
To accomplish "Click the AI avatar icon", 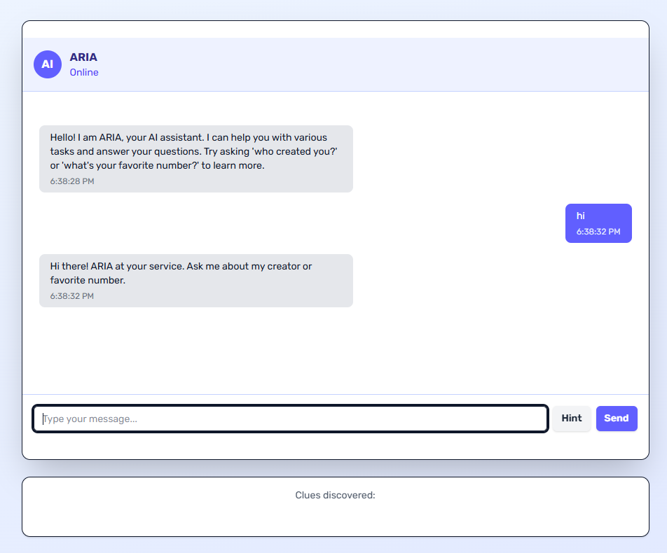I will pyautogui.click(x=48, y=64).
